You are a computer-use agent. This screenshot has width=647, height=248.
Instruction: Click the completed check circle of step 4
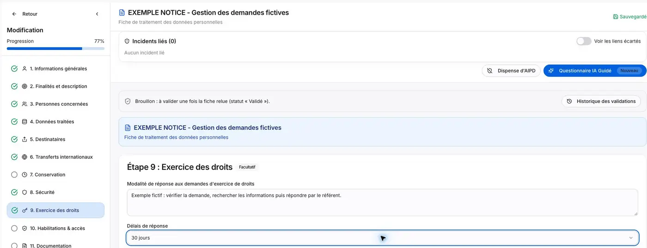(14, 122)
